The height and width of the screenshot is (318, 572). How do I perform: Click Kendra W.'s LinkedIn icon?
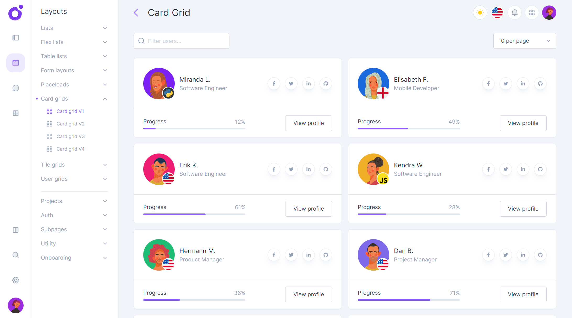(523, 169)
